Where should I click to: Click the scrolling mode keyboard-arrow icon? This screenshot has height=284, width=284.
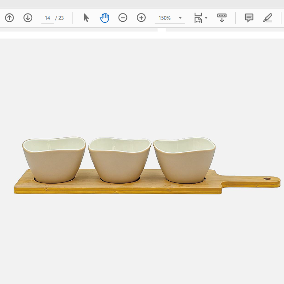click(222, 18)
